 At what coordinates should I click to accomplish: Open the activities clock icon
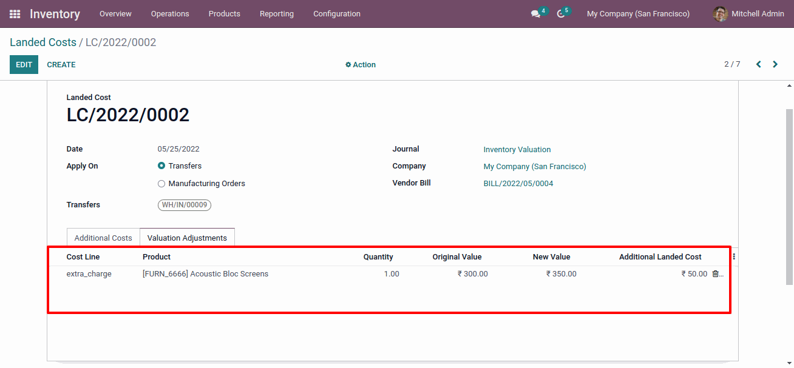pyautogui.click(x=561, y=13)
